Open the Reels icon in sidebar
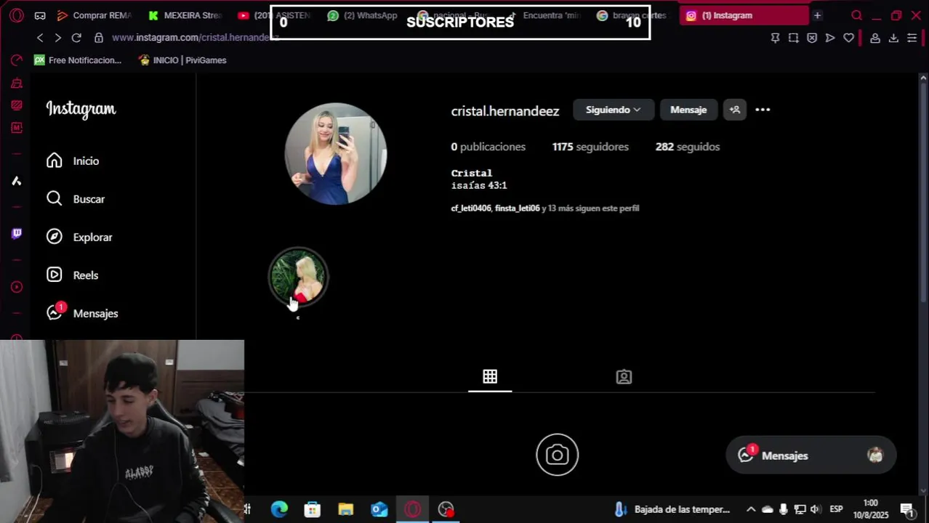Screen dimensions: 929x523 tap(55, 275)
